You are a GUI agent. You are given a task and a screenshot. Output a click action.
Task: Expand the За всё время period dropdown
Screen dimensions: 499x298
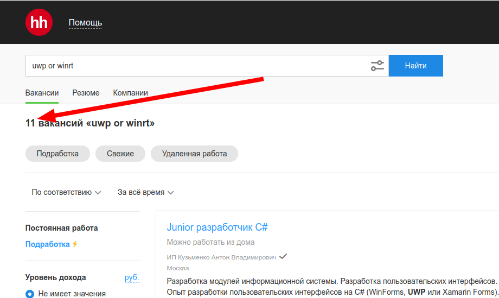(x=146, y=192)
